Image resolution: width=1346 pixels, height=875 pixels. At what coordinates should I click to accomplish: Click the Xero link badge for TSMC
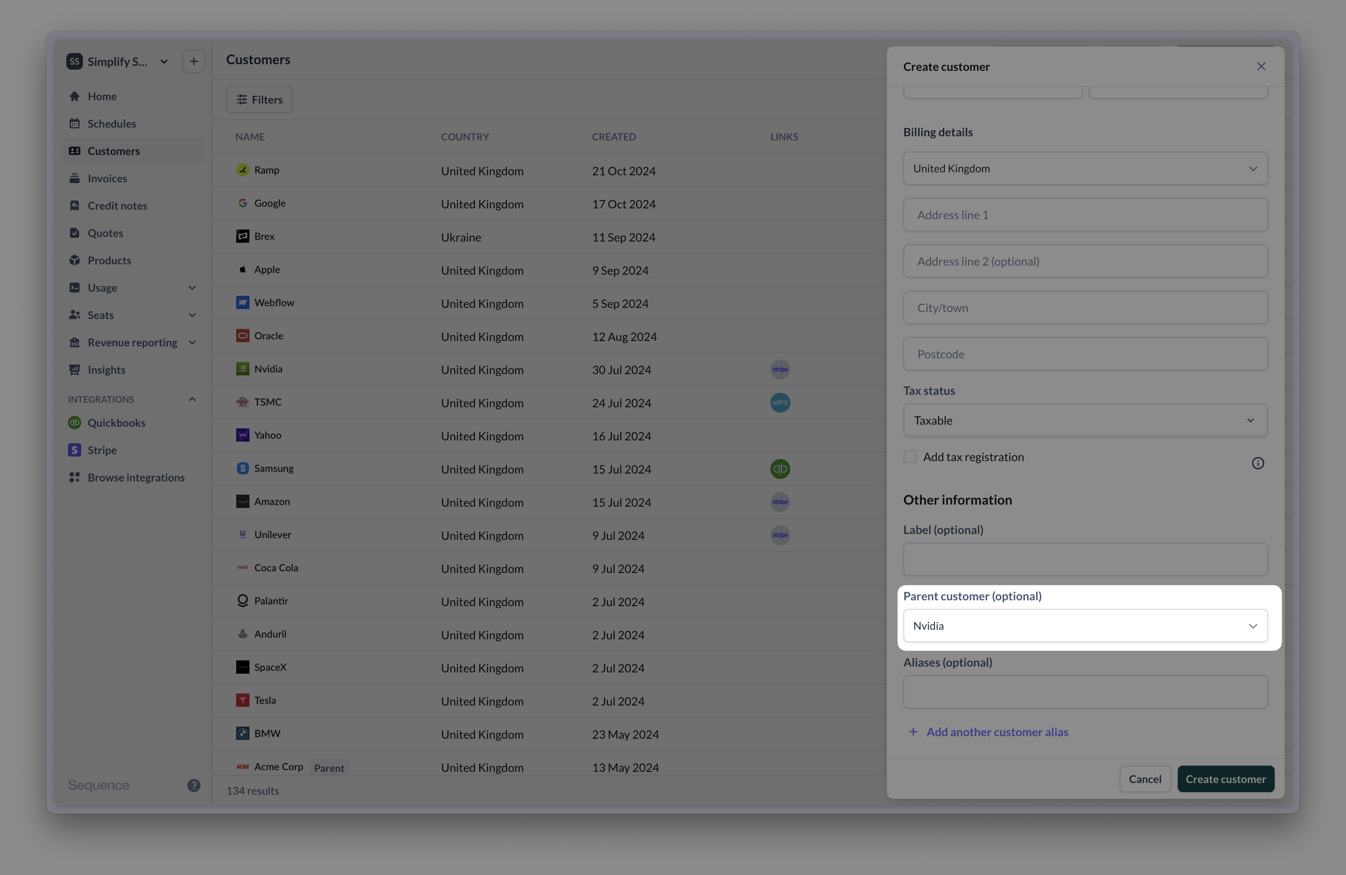click(x=780, y=402)
